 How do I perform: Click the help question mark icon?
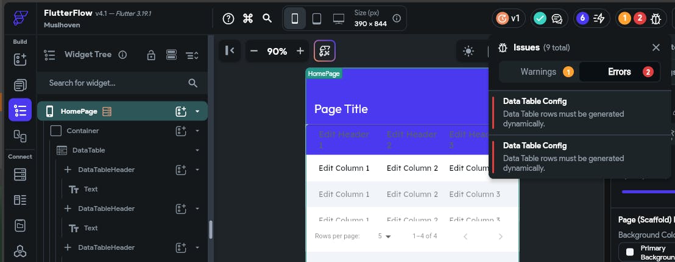[x=228, y=18]
